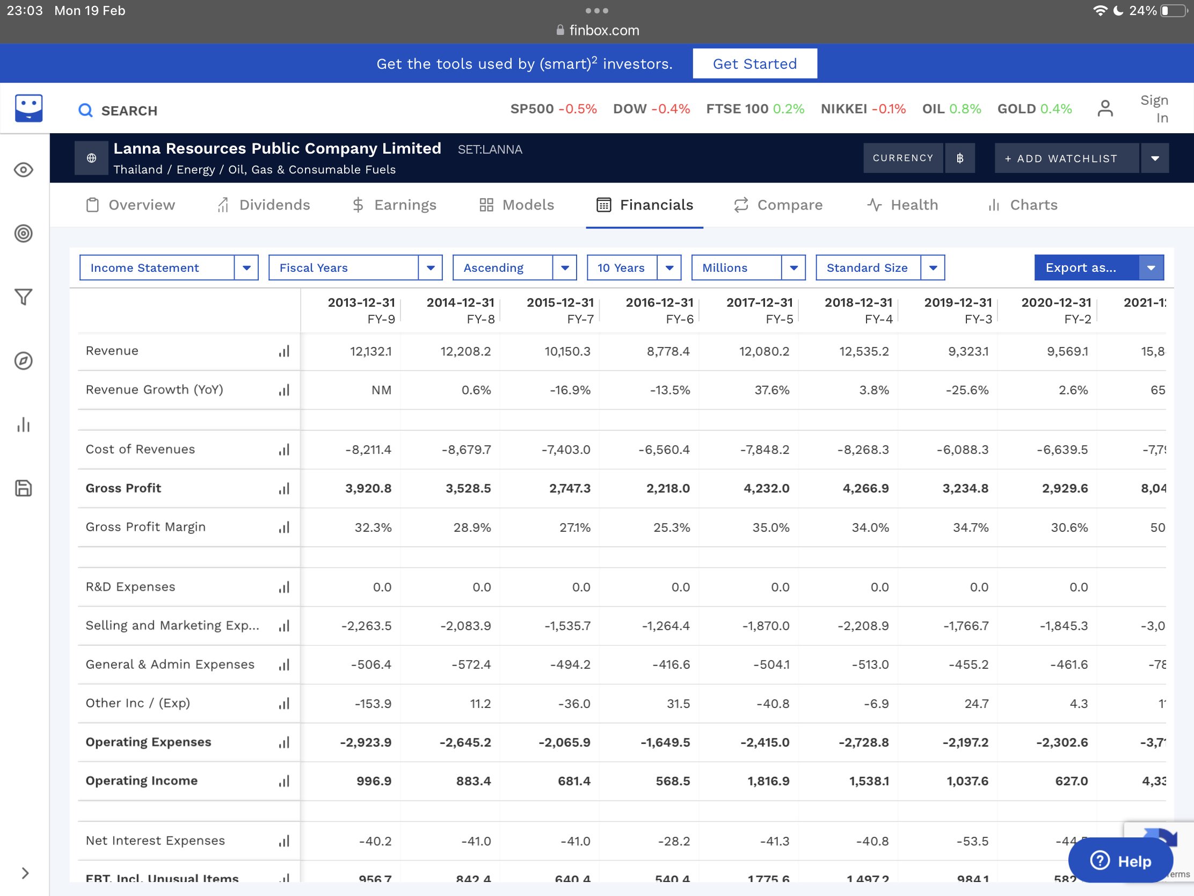This screenshot has width=1194, height=896.
Task: Click the user profile icon
Action: point(1105,108)
